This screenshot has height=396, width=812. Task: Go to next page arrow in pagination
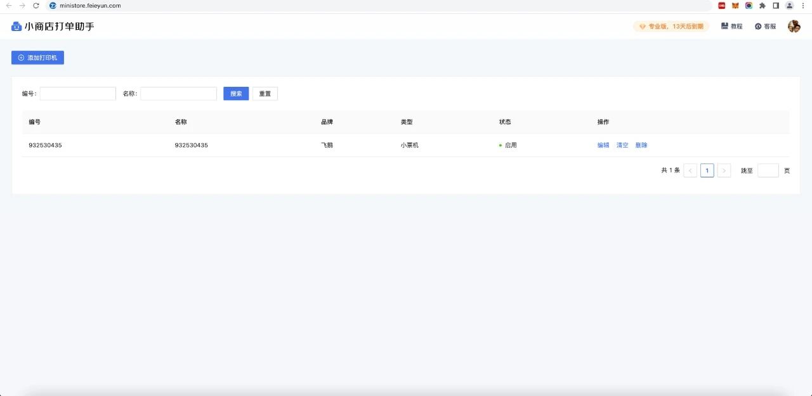click(x=724, y=170)
